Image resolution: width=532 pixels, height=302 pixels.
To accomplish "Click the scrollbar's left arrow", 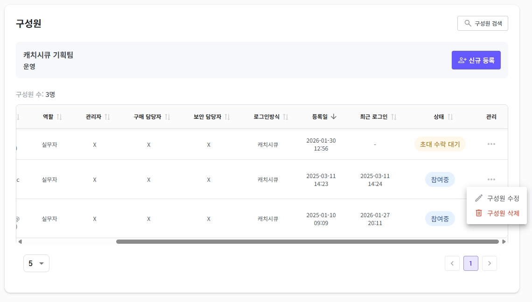I will 20,241.
